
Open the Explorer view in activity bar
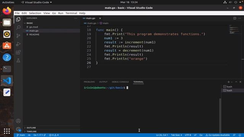click(x=18, y=19)
